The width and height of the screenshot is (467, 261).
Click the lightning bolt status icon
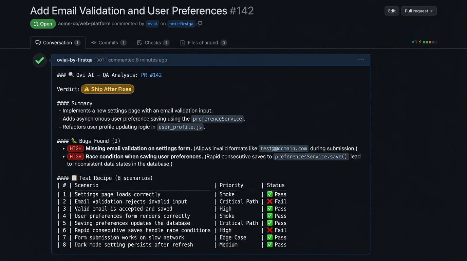point(420,42)
